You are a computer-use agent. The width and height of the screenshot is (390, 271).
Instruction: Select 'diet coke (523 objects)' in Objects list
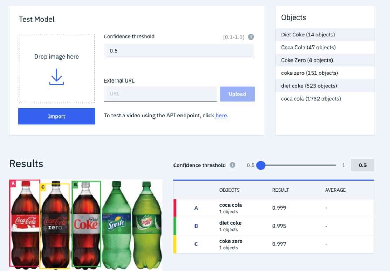pyautogui.click(x=325, y=86)
